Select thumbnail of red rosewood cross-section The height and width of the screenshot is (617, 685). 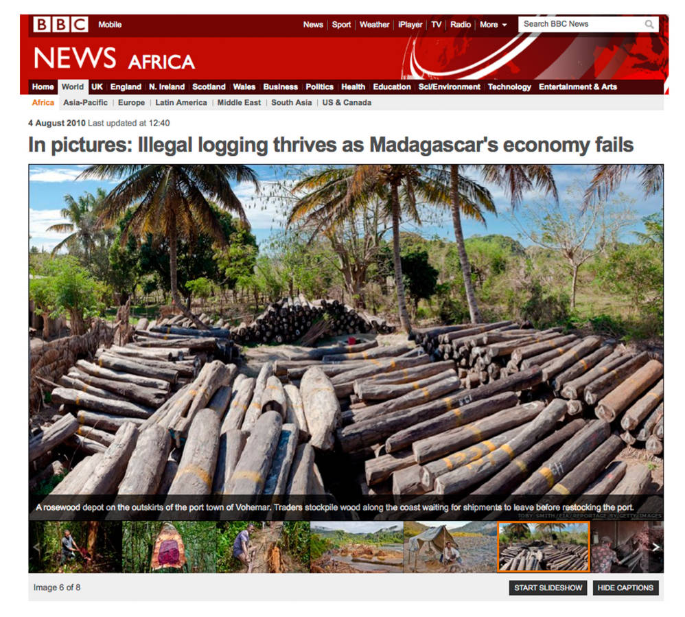click(x=169, y=546)
